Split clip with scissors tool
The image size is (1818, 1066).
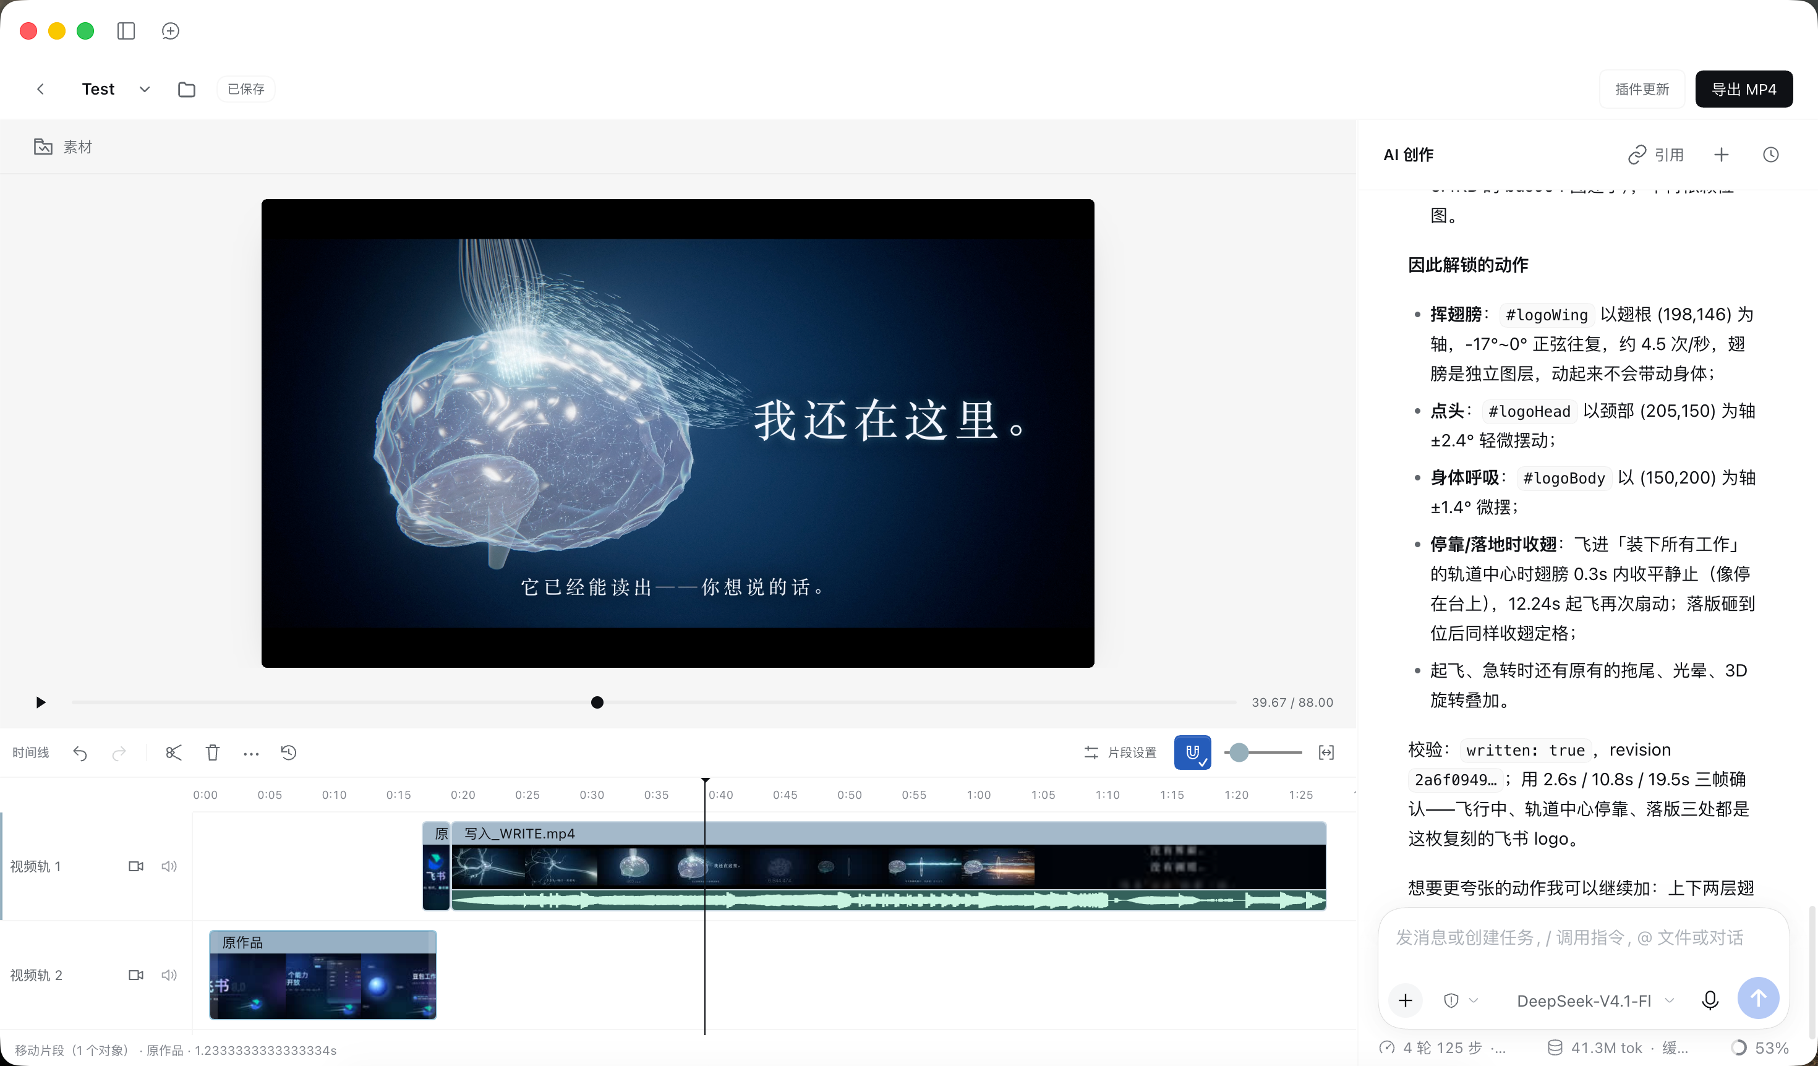[x=173, y=753]
